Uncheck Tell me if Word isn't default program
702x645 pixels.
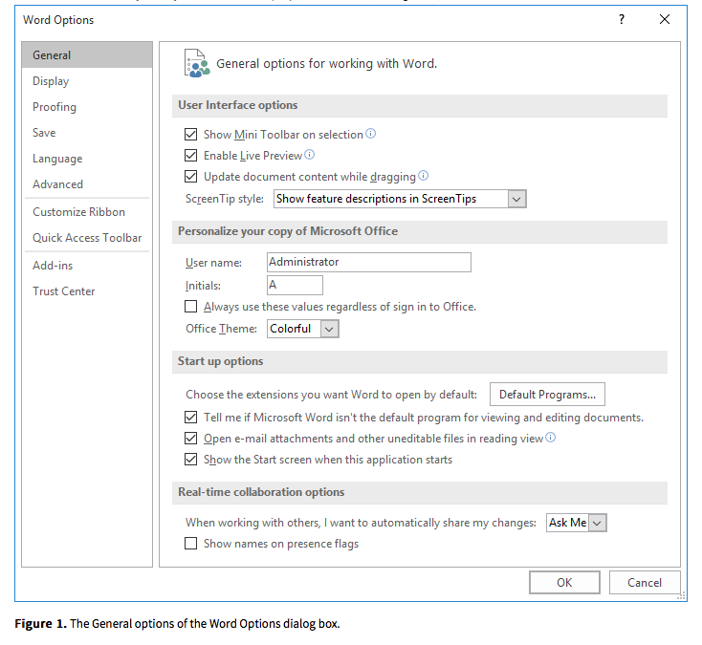pyautogui.click(x=190, y=418)
